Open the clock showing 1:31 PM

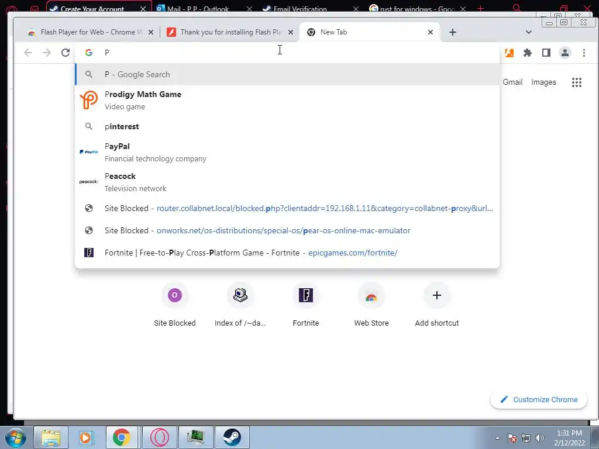click(x=569, y=438)
